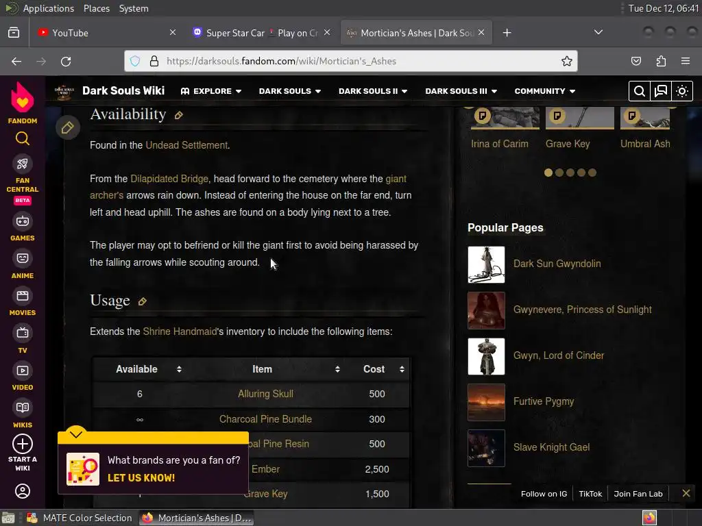Close the YouTube tab

173,32
